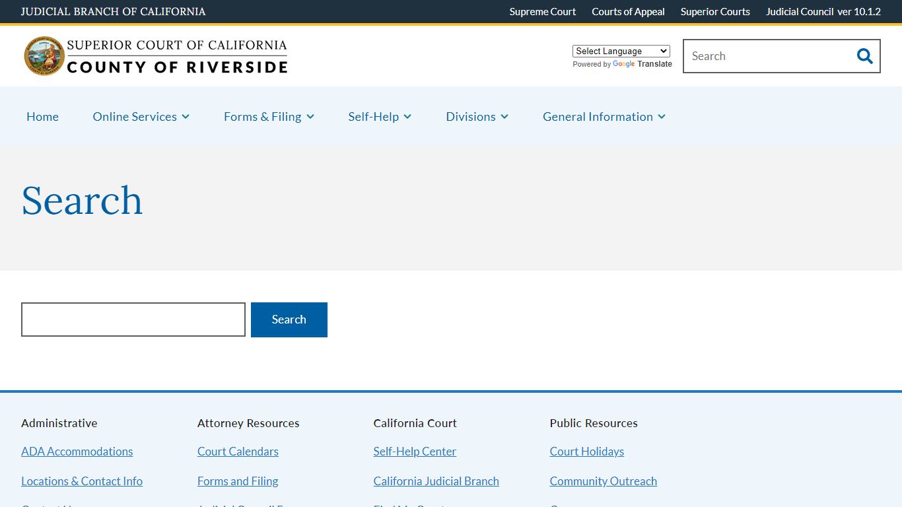The height and width of the screenshot is (507, 902).
Task: Open the Forms & Filing menu
Action: (262, 116)
